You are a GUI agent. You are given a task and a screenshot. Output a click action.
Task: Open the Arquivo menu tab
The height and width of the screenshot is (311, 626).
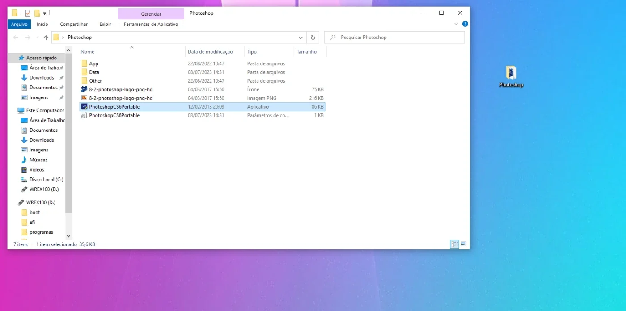coord(19,24)
